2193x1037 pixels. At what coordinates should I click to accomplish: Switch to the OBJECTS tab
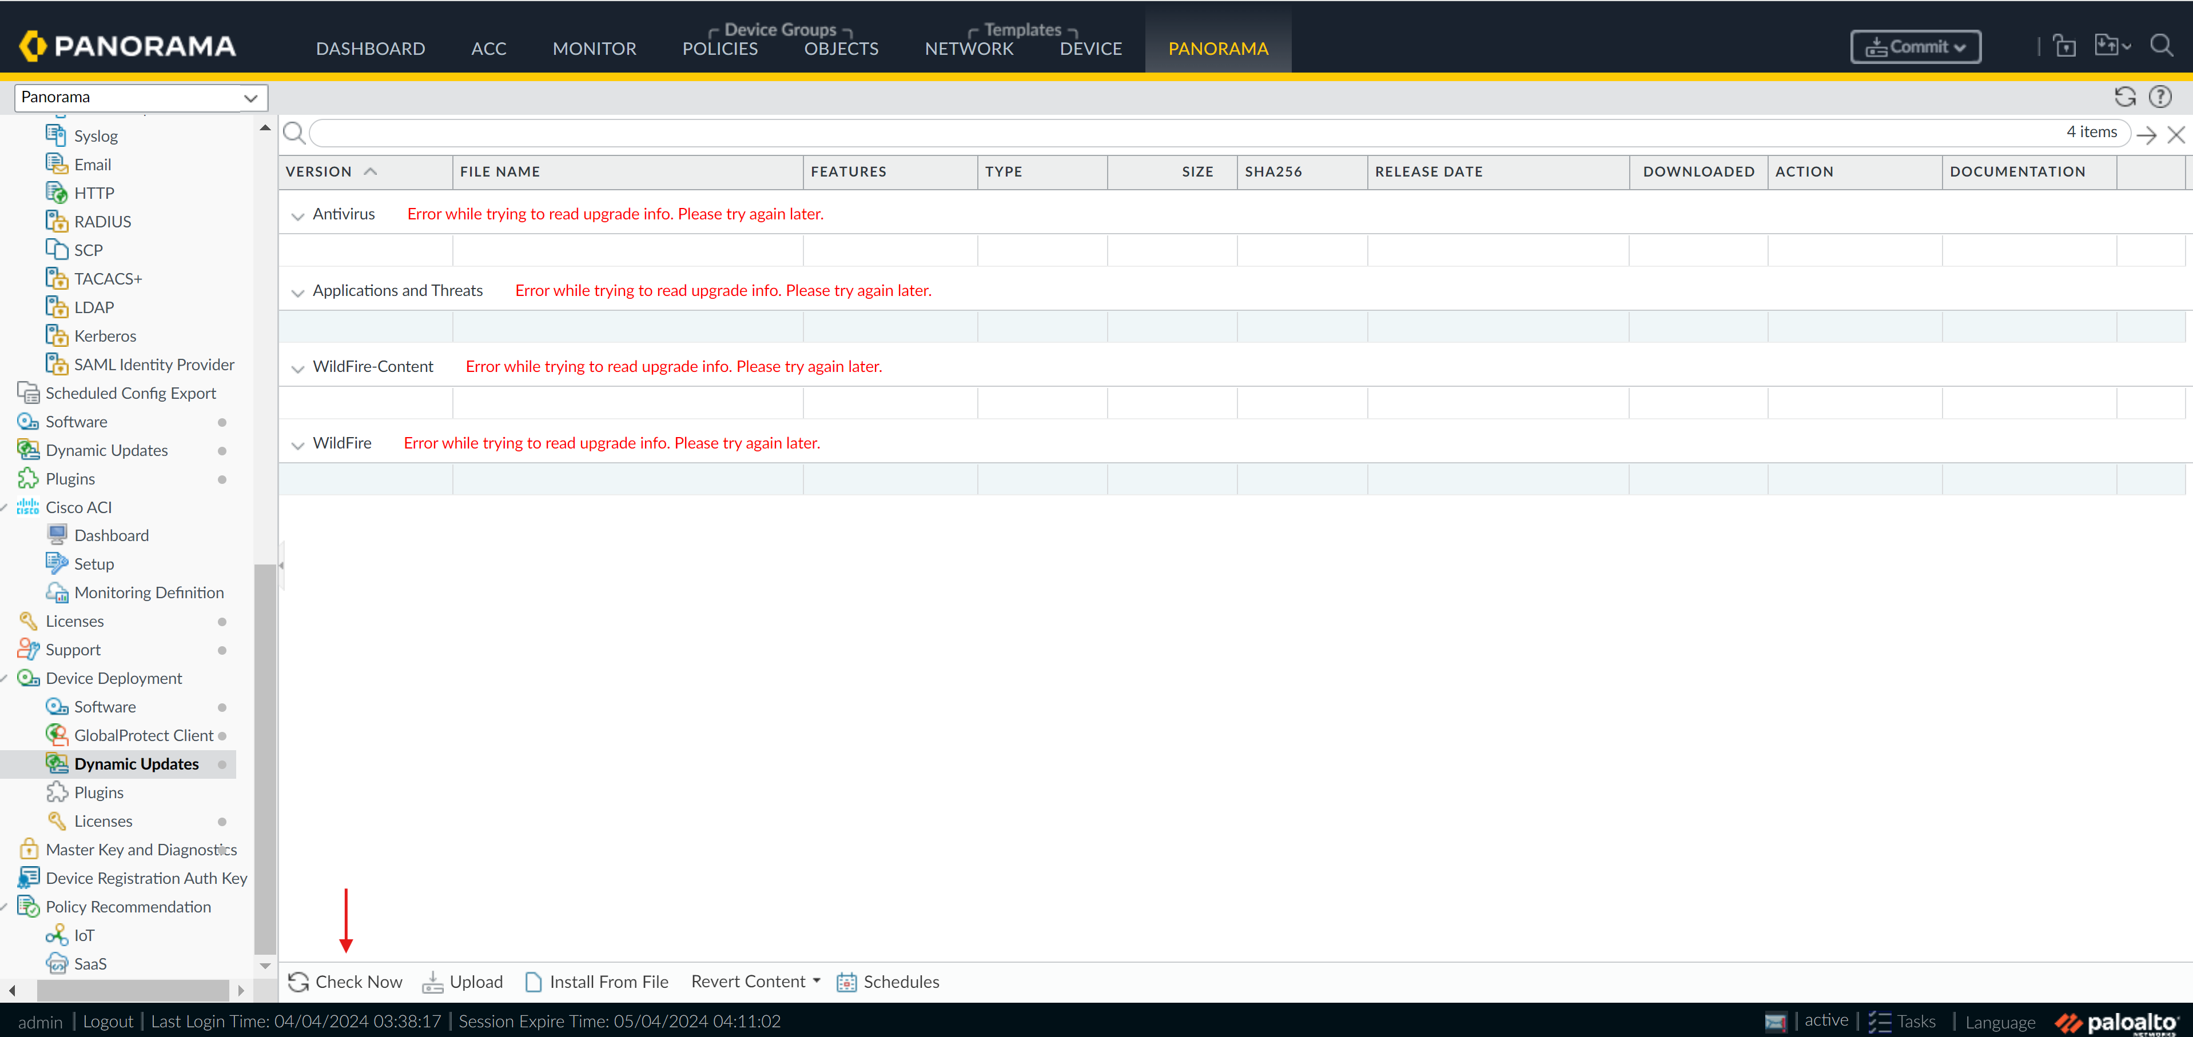(840, 49)
